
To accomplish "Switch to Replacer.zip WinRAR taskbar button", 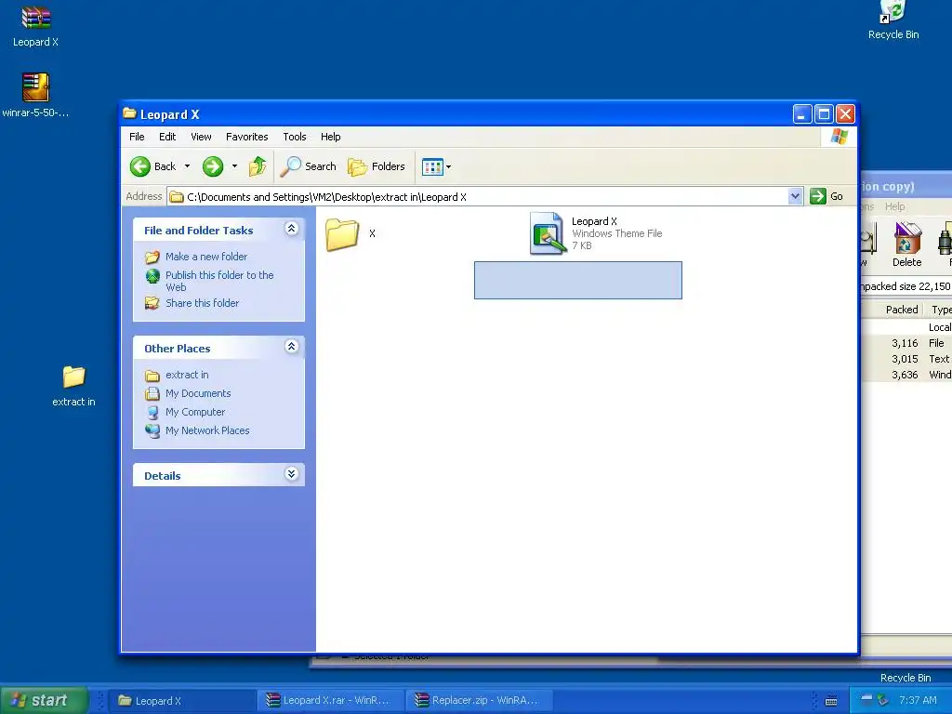I will [480, 701].
